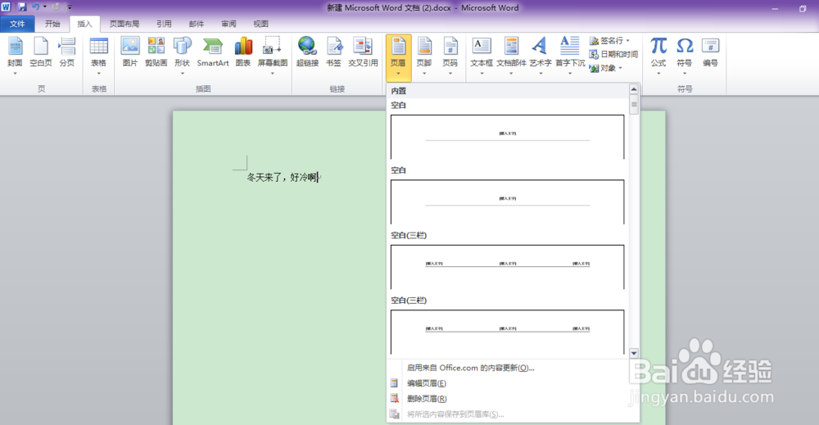The height and width of the screenshot is (425, 819).
Task: Choose the first blank (空白) header template
Action: click(x=507, y=137)
